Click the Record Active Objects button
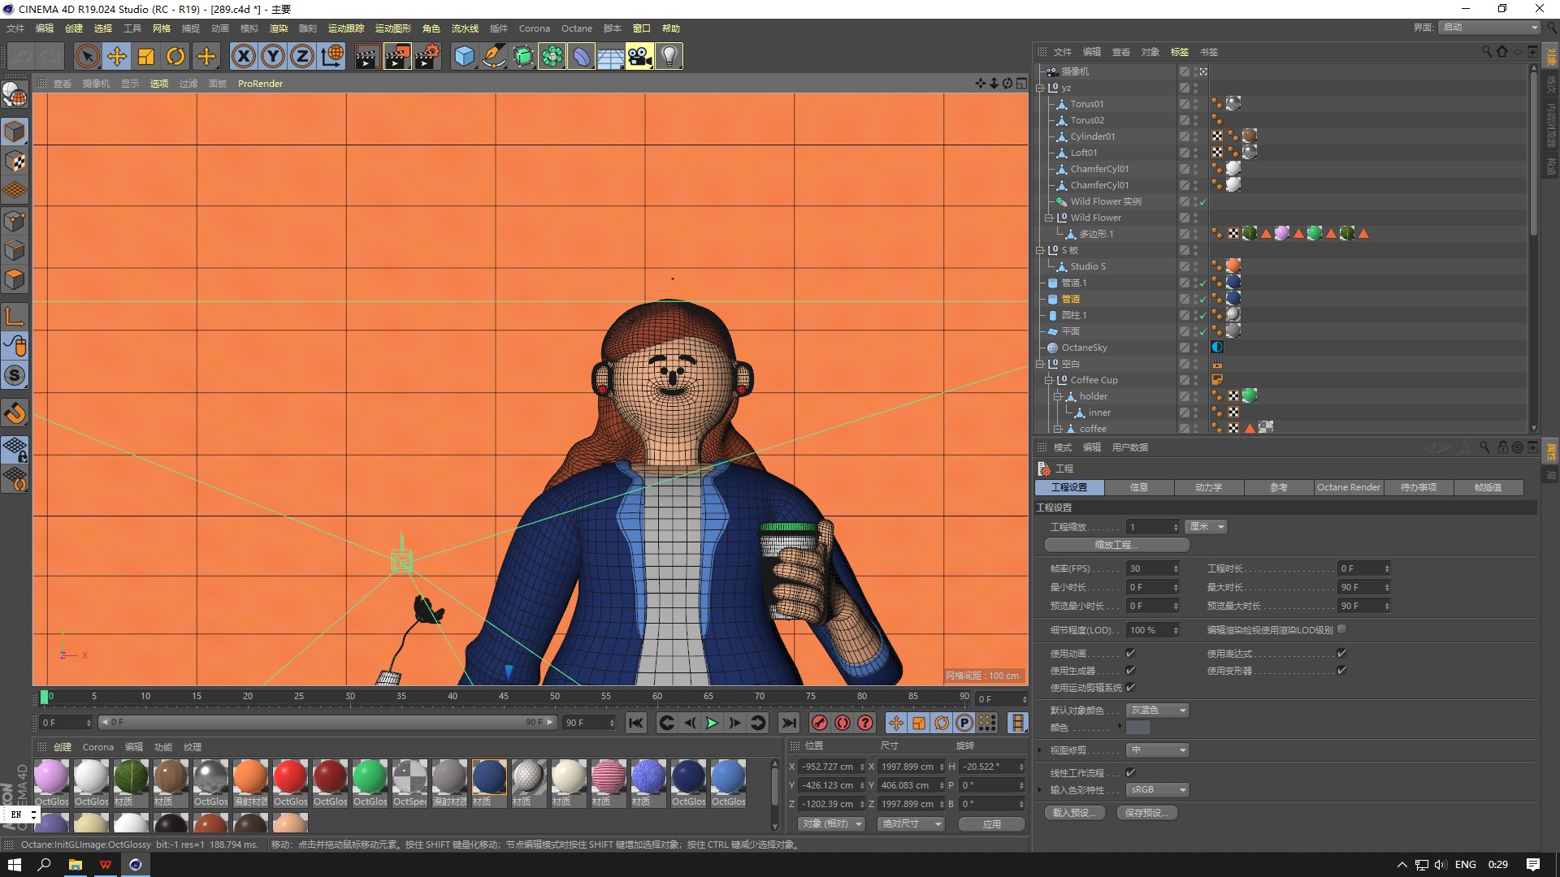 tap(820, 723)
